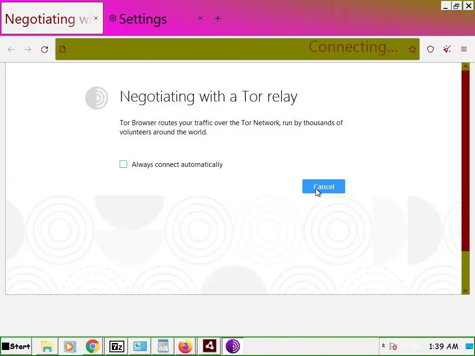
Task: Open 7-Zip from the taskbar
Action: tap(116, 346)
